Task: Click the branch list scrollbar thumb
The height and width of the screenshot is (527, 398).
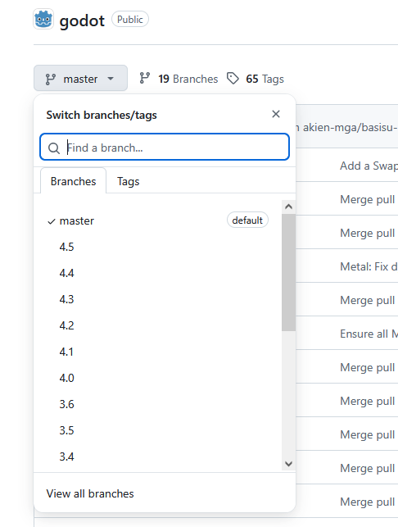Action: 288,273
